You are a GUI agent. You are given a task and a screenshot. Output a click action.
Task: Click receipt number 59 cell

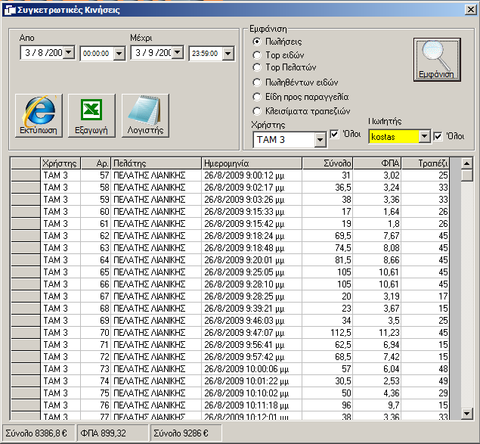96,200
